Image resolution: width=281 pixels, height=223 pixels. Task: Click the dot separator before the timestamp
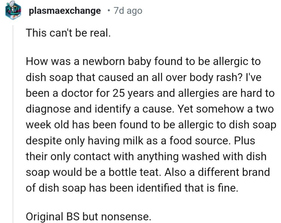click(108, 11)
